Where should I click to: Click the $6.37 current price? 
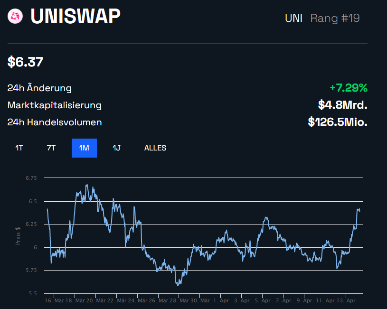click(x=24, y=62)
